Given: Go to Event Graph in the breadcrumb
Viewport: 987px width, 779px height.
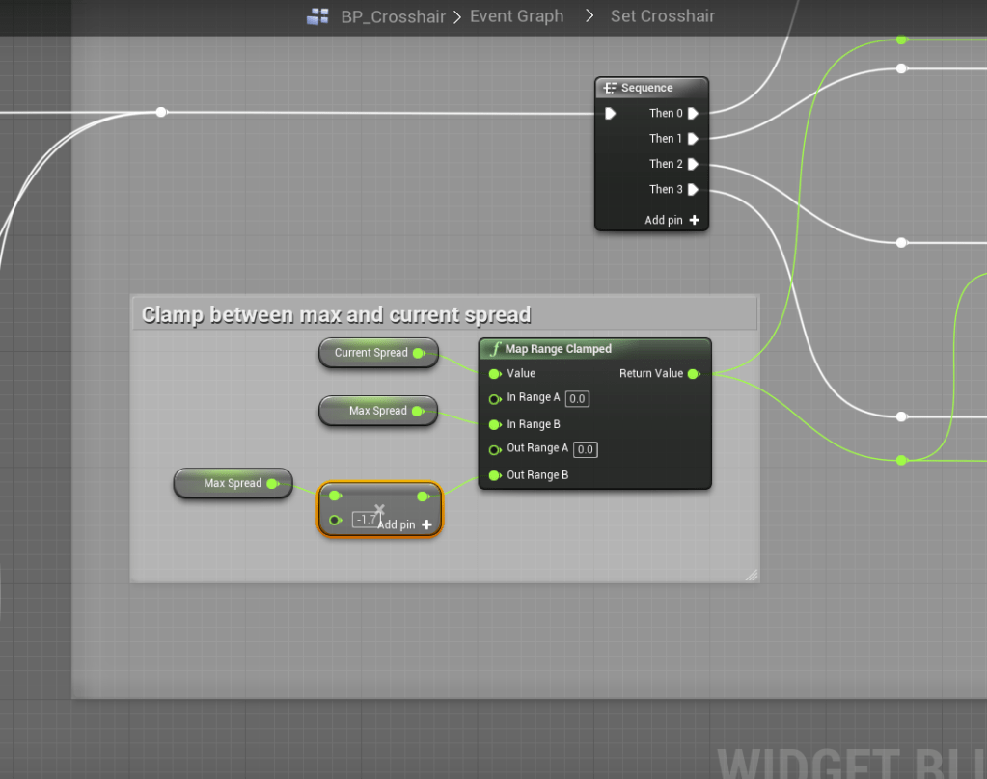Looking at the screenshot, I should (x=516, y=16).
